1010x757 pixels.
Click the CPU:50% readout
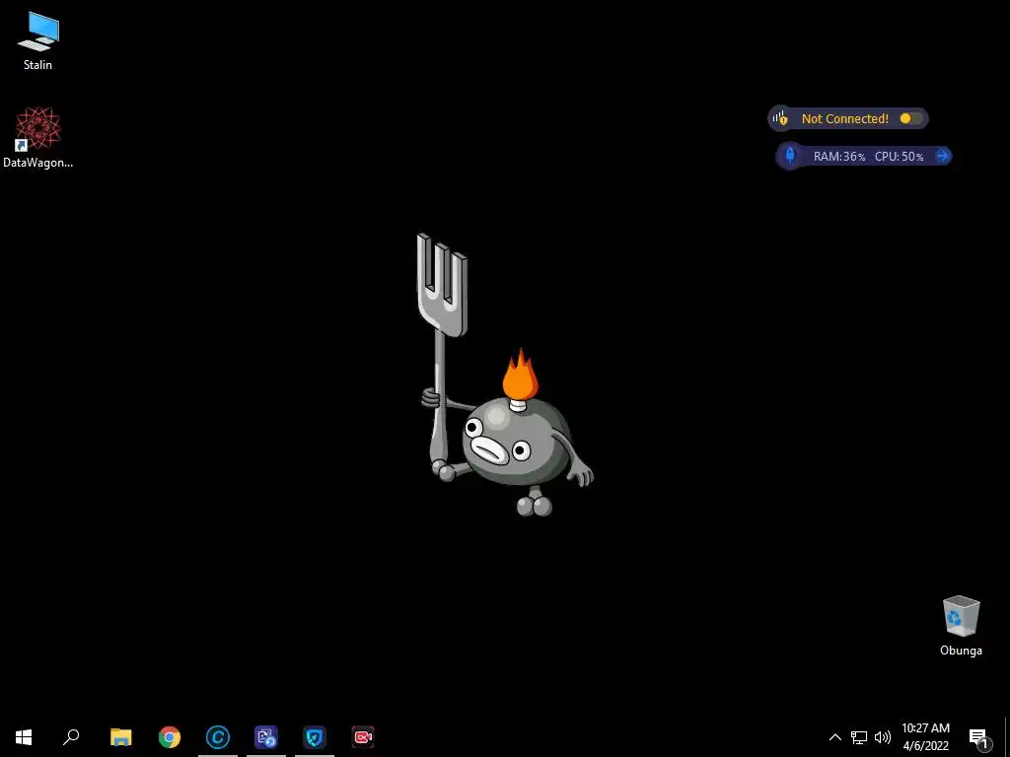(899, 157)
